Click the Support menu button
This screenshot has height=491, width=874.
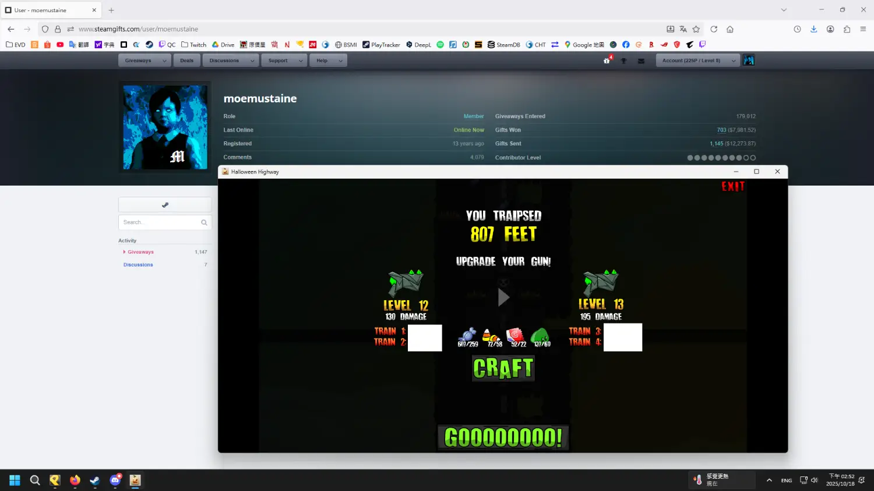coord(278,61)
